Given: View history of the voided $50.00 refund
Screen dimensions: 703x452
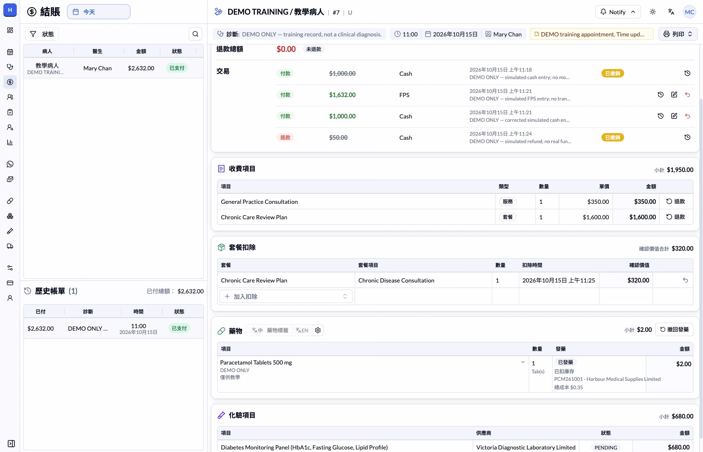Looking at the screenshot, I should coord(688,137).
